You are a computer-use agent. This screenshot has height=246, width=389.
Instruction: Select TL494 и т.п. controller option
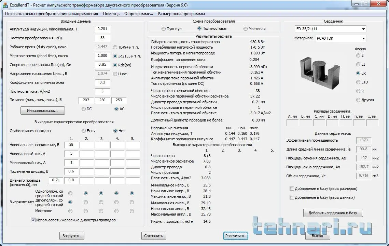pos(126,47)
